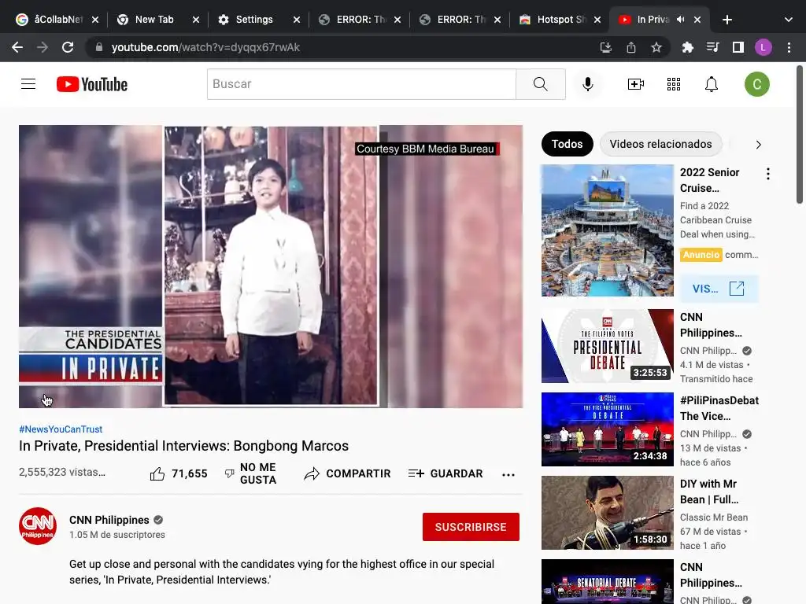Click the 1.05 M de suscriptores text

[x=117, y=535]
